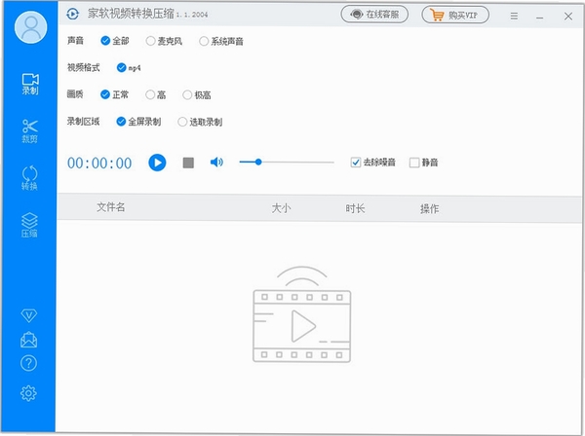Screen dimensions: 585x436
Task: Select 全部 audio source option
Action: 115,41
